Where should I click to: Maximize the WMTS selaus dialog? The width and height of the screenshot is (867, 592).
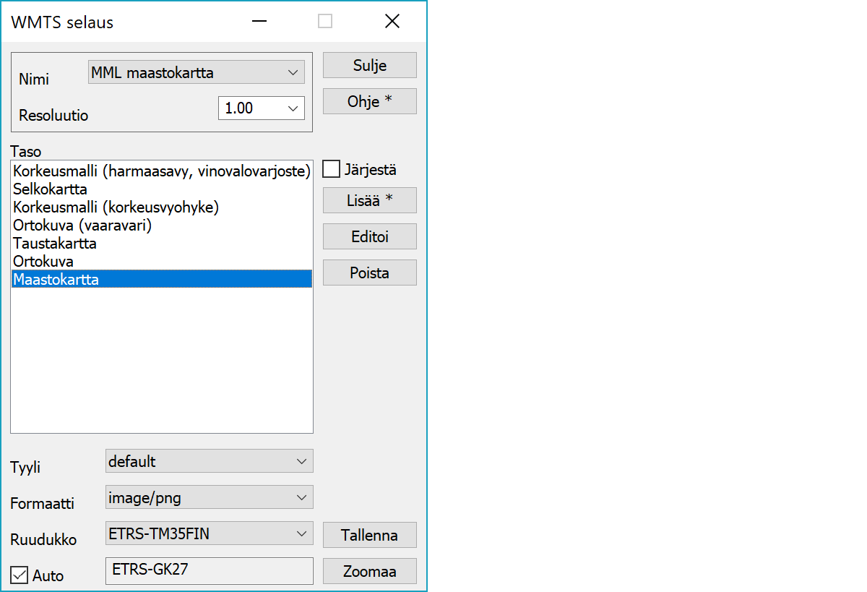[325, 22]
